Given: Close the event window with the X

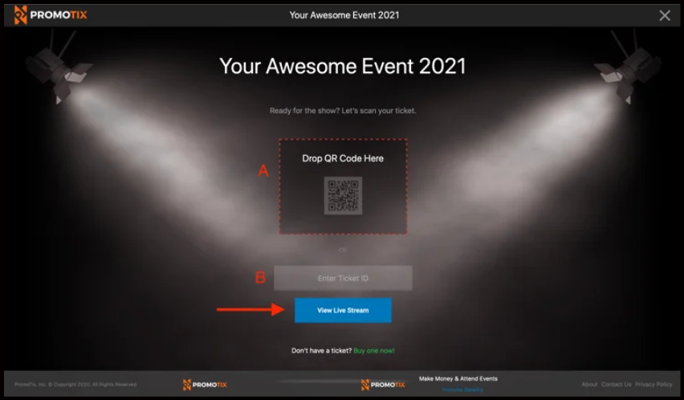Looking at the screenshot, I should pos(664,15).
